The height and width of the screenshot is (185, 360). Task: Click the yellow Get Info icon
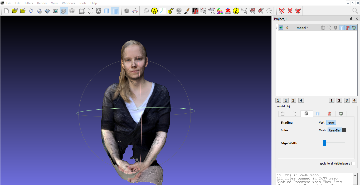point(236,11)
